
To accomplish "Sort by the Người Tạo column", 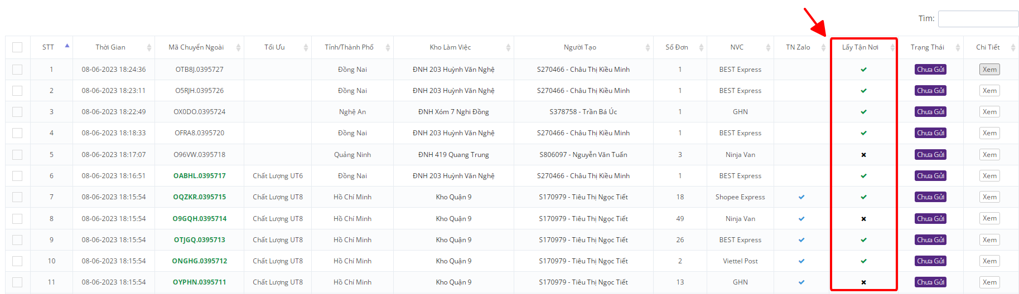I will coord(579,47).
